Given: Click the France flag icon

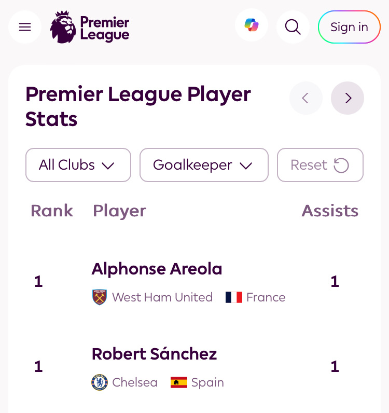Looking at the screenshot, I should 234,297.
